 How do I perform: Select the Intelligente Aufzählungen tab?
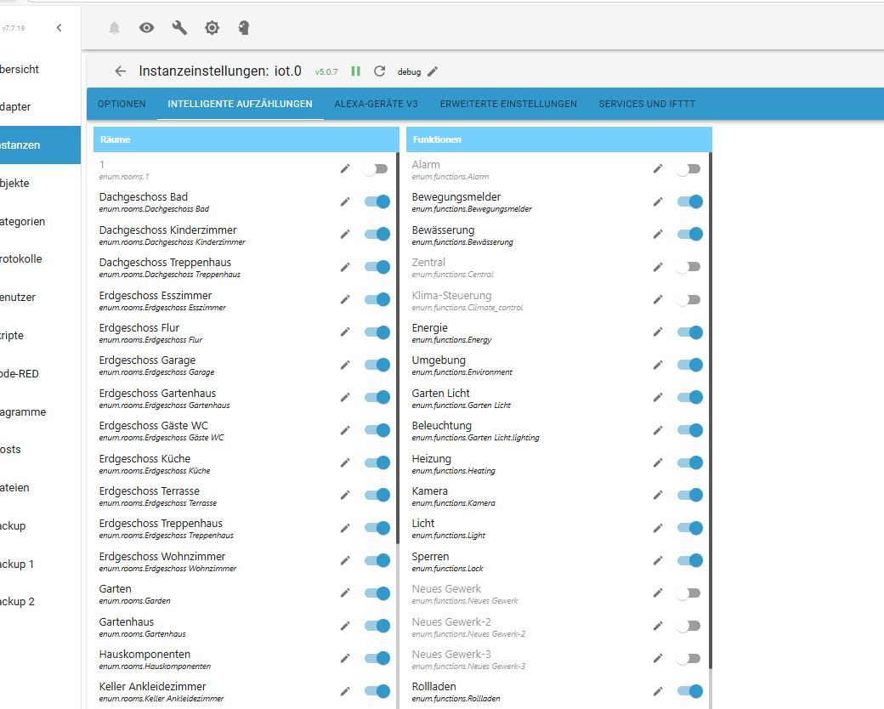pos(241,104)
